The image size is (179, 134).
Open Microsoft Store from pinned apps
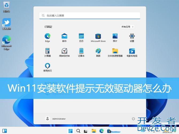tap(98, 38)
